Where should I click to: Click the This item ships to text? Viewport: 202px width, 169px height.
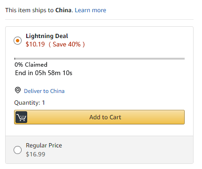point(30,10)
